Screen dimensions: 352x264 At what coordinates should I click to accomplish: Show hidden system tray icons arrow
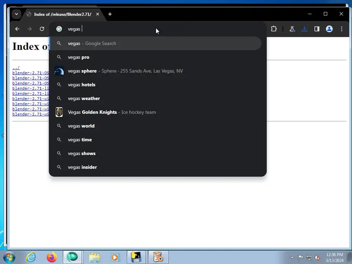292,257
